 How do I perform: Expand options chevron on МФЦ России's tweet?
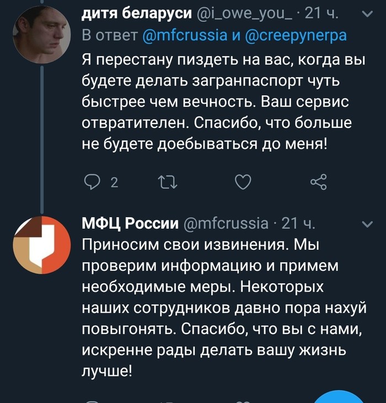[x=366, y=223]
